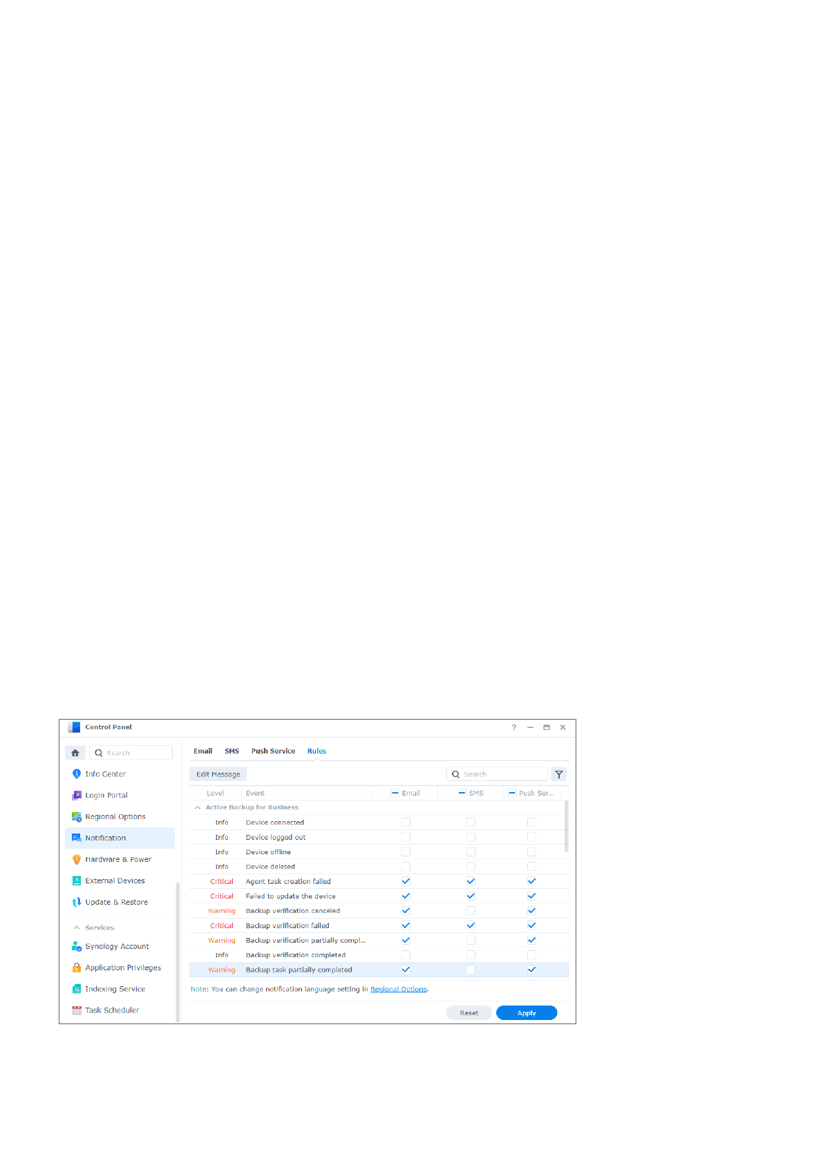Open Login Portal settings
This screenshot has height=1163, width=823.
(x=106, y=796)
